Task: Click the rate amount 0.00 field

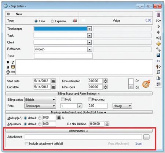Action: click(x=98, y=106)
